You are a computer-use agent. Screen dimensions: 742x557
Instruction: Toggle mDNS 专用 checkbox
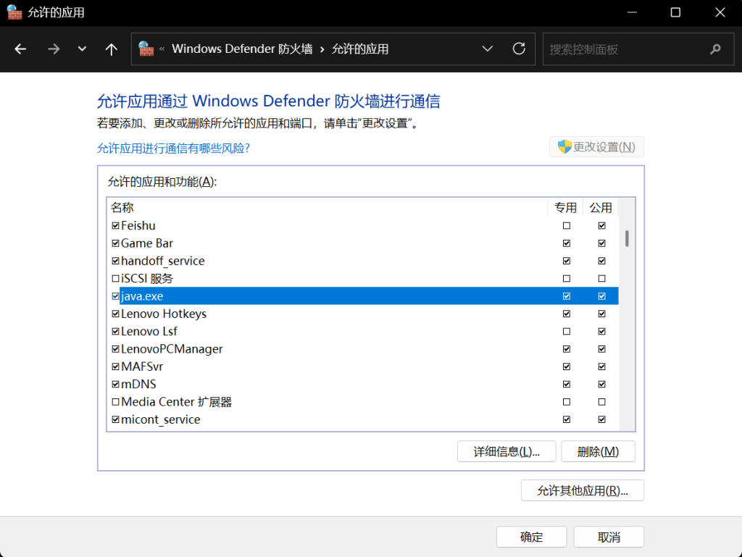coord(567,384)
